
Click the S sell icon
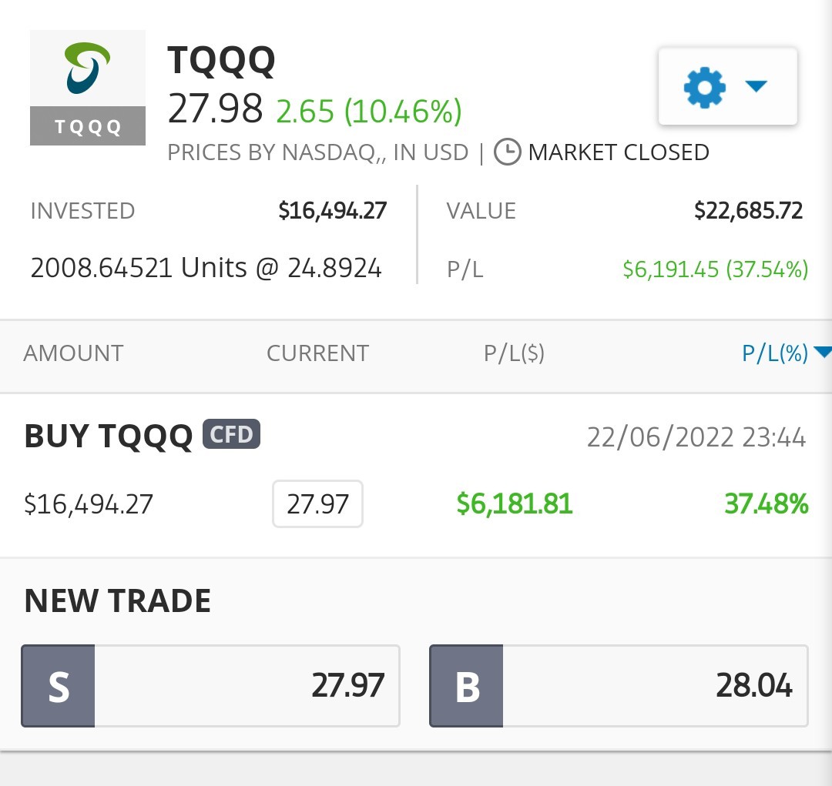tap(59, 686)
